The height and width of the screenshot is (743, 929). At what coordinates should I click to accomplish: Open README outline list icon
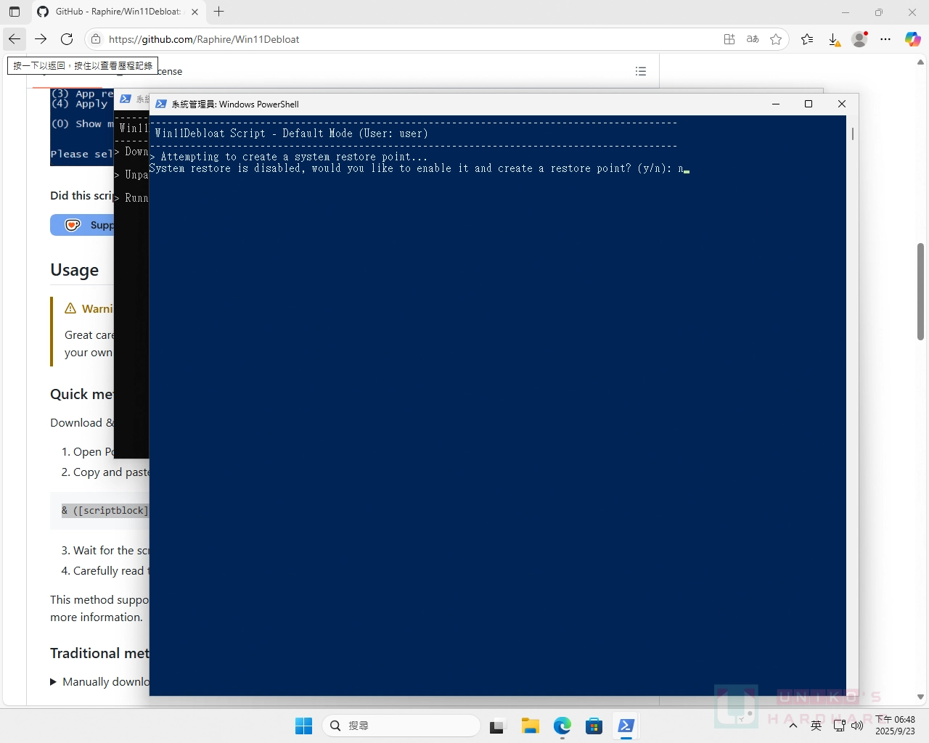[x=641, y=71]
